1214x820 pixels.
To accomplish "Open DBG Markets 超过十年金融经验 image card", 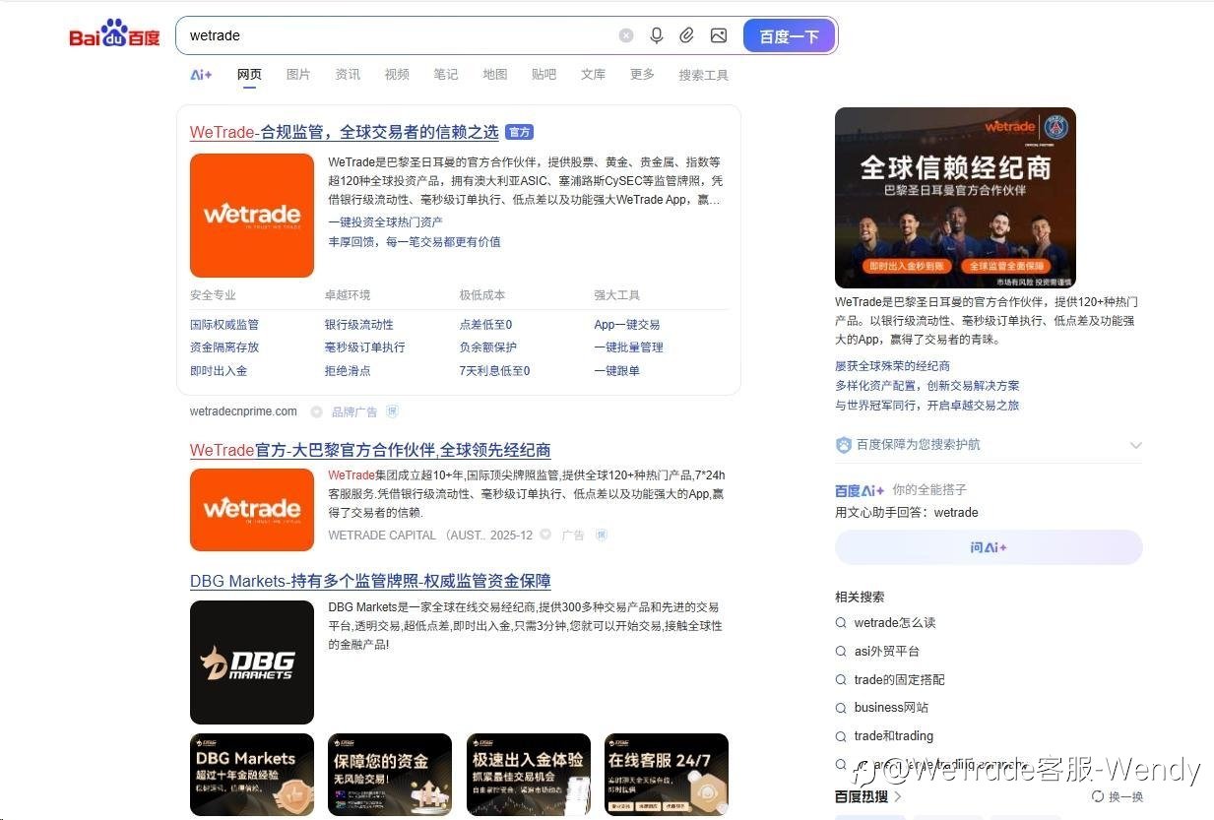I will point(252,775).
